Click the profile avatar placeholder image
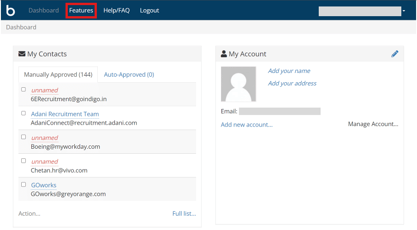The width and height of the screenshot is (417, 230). (238, 84)
